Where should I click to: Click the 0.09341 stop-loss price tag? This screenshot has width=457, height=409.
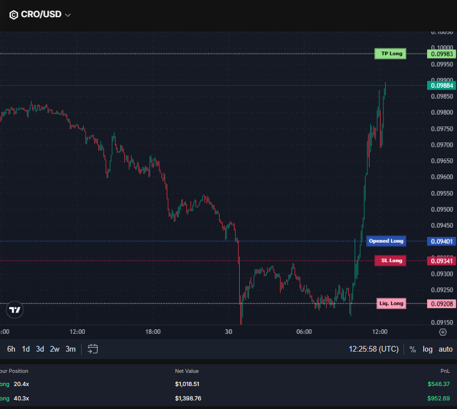tap(441, 261)
